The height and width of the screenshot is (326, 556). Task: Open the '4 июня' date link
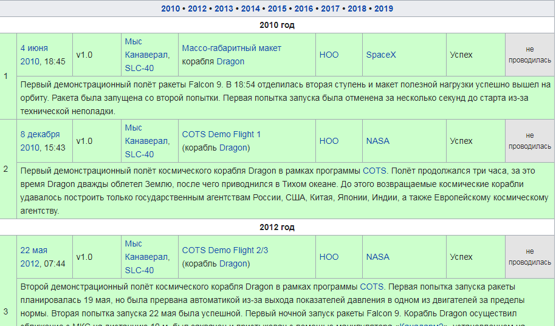[34, 48]
